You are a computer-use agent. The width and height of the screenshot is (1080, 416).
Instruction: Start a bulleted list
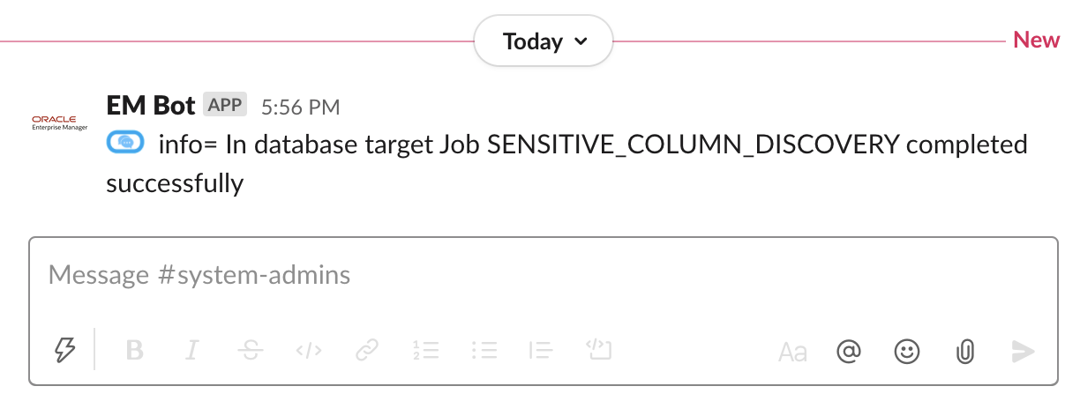click(x=484, y=351)
